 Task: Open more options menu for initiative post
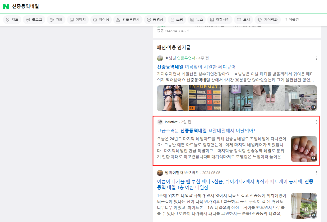pos(316,122)
